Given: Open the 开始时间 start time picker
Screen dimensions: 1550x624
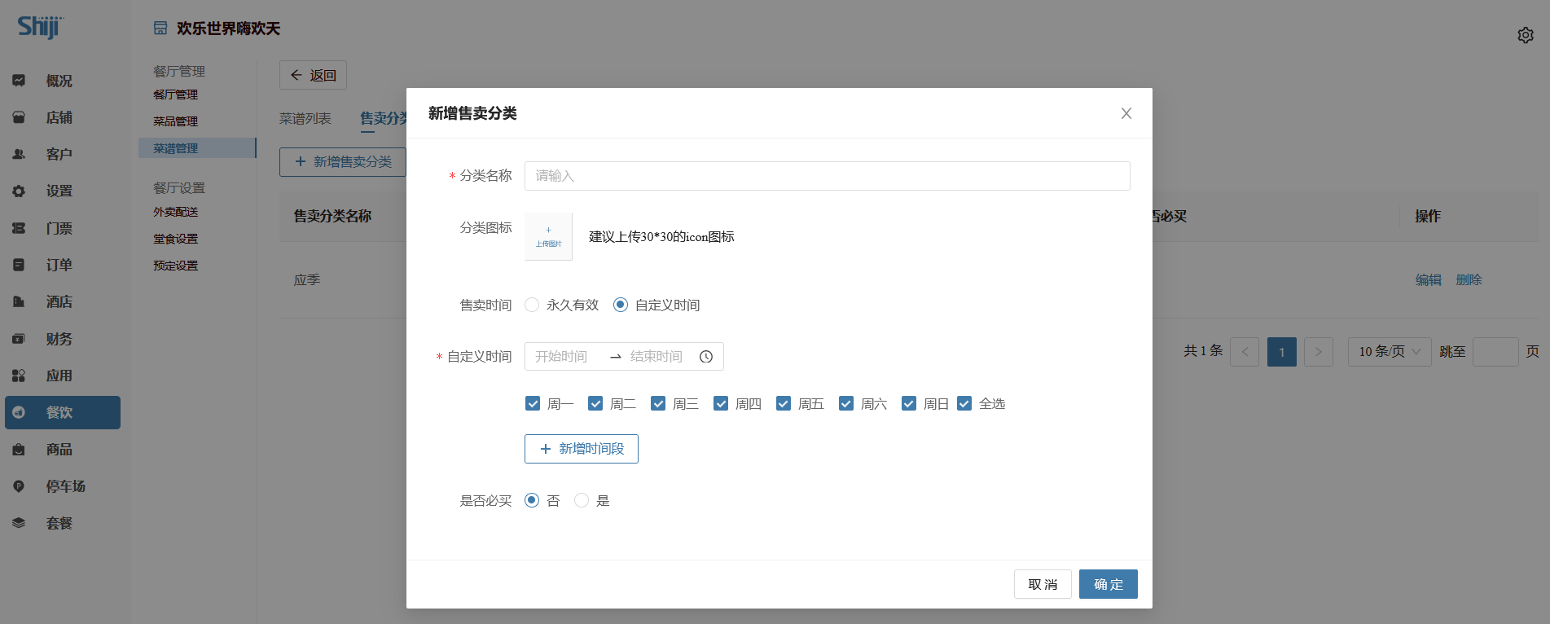Looking at the screenshot, I should [561, 357].
